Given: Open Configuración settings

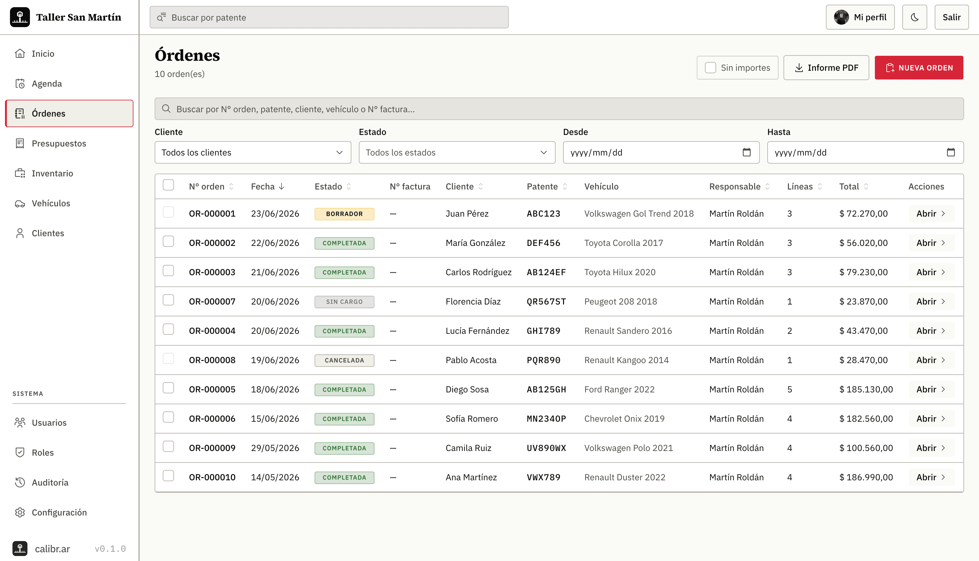Looking at the screenshot, I should coord(70,512).
